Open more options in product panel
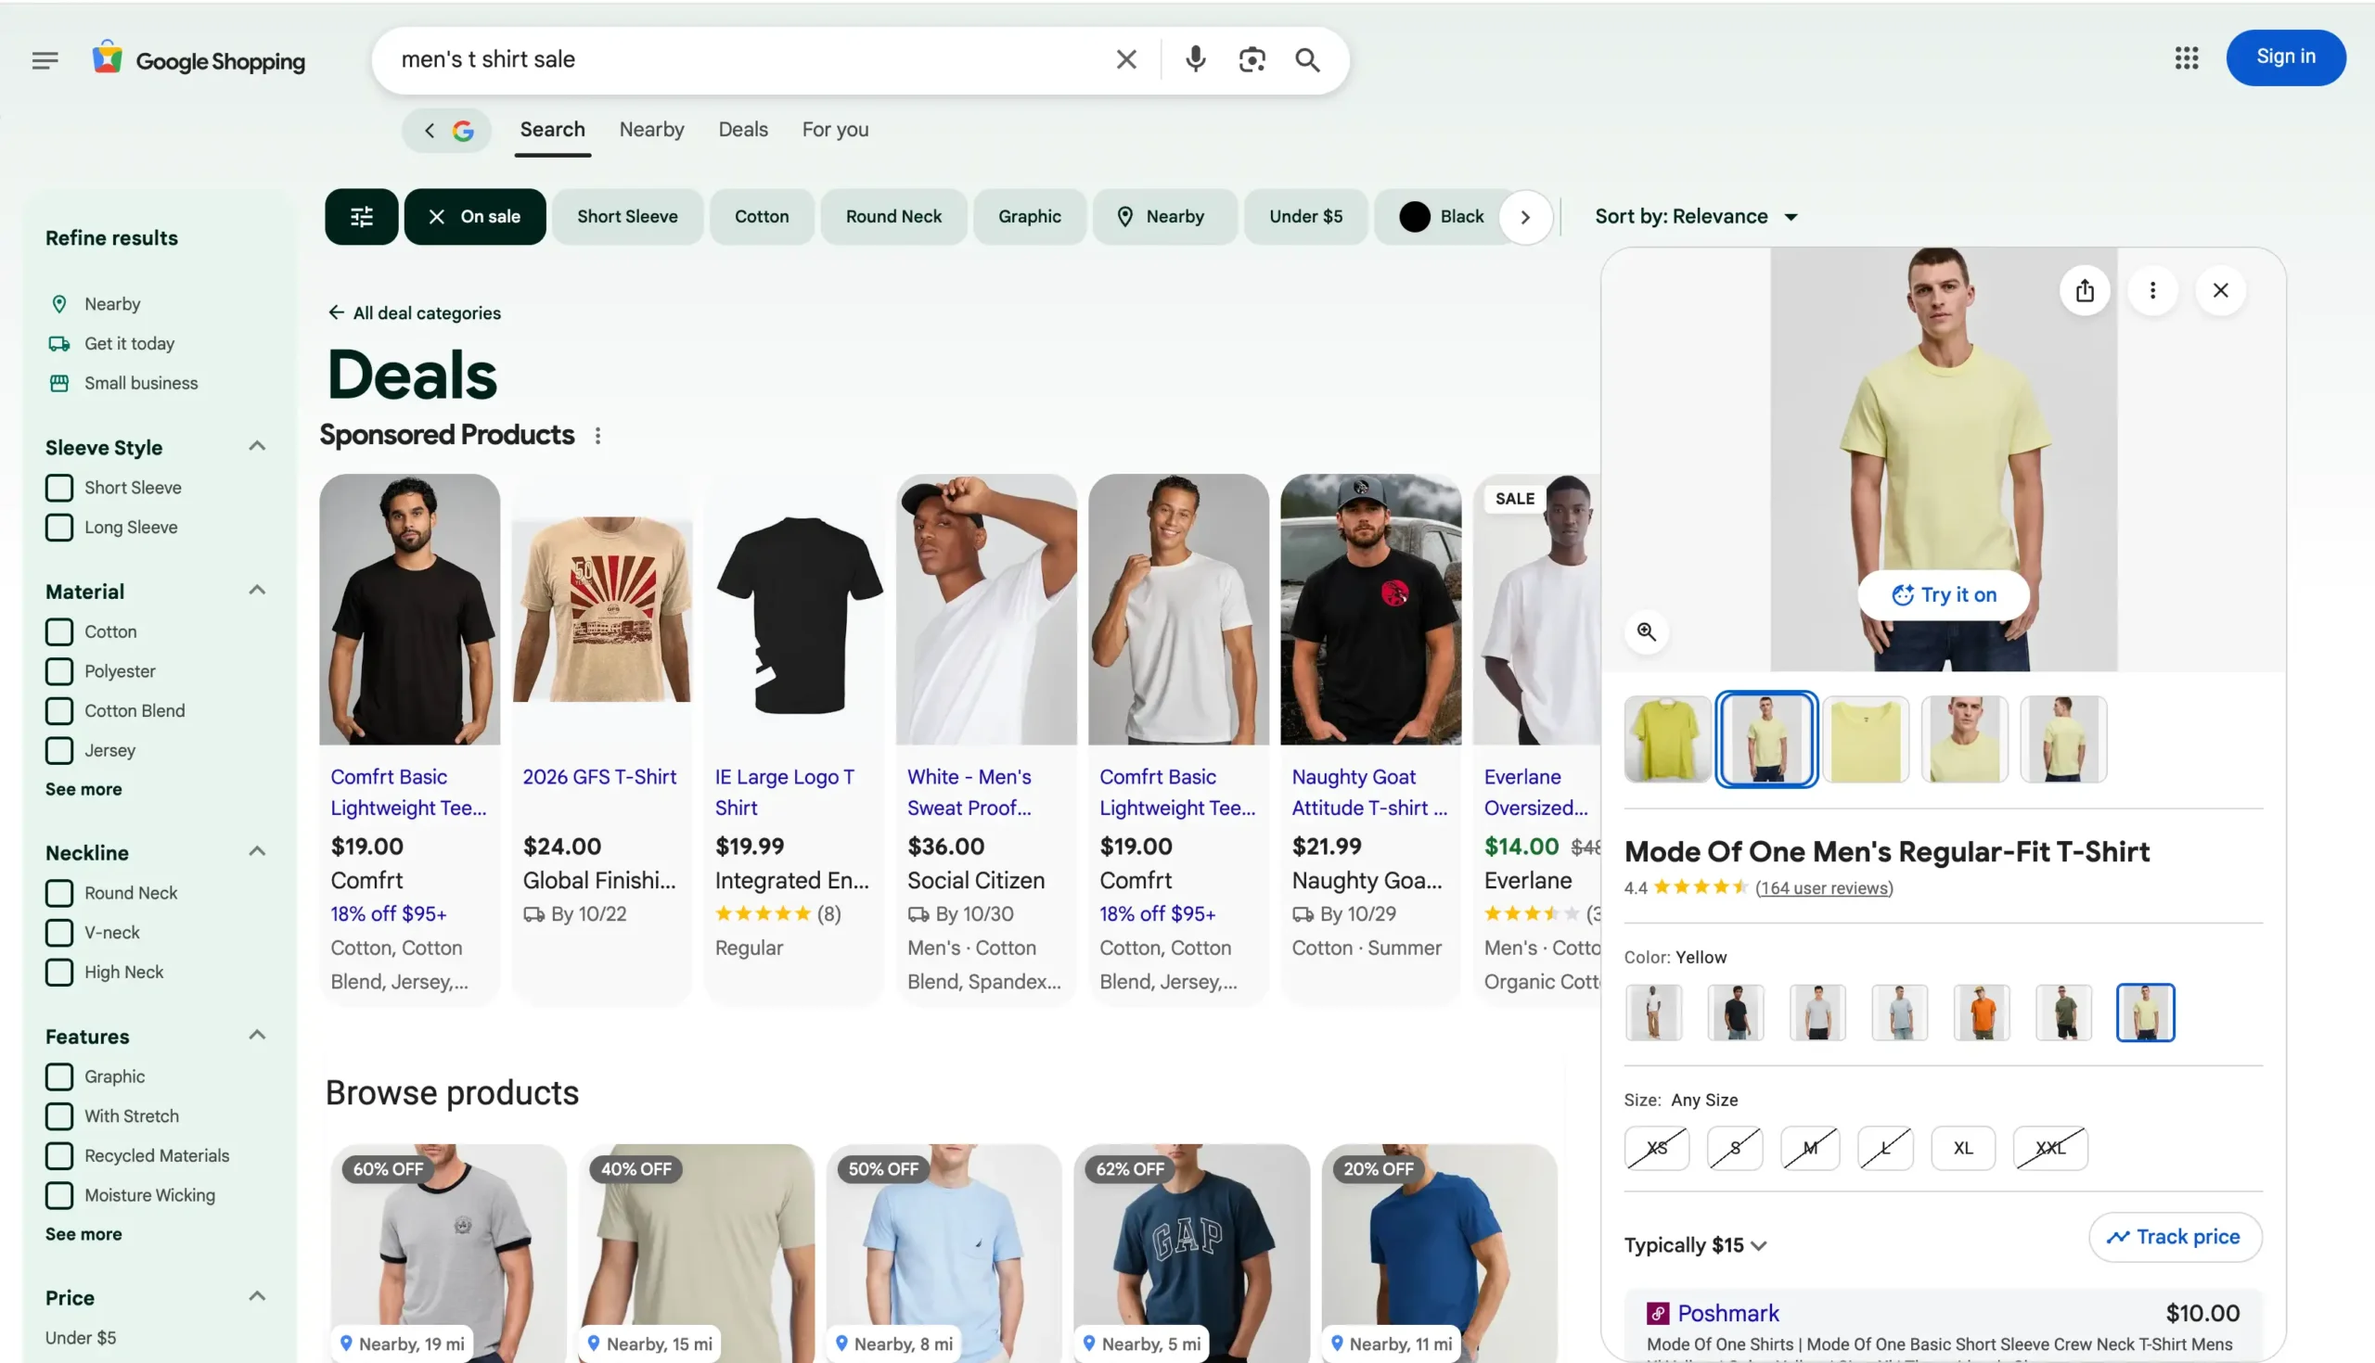Image resolution: width=2375 pixels, height=1363 pixels. (2152, 290)
